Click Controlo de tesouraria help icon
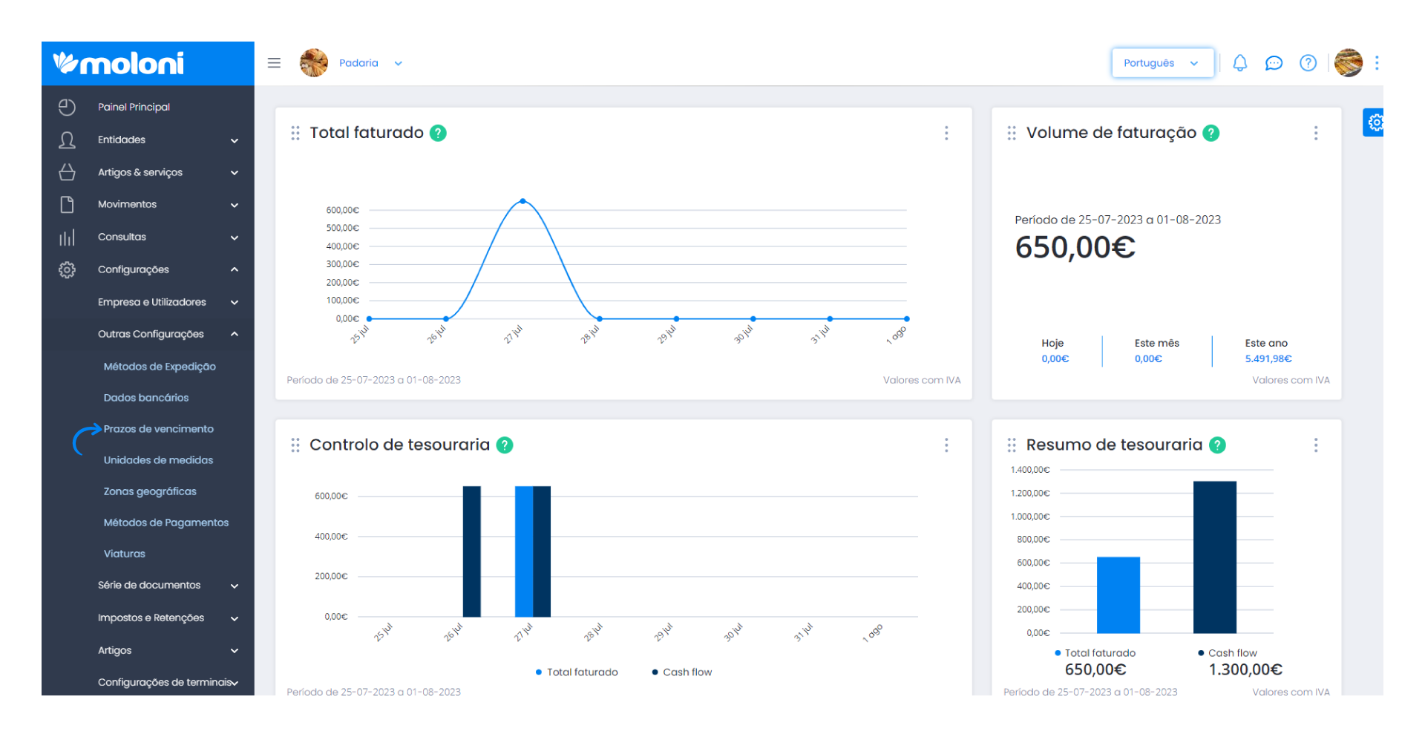Screen dimensions: 1425x737 (x=505, y=445)
